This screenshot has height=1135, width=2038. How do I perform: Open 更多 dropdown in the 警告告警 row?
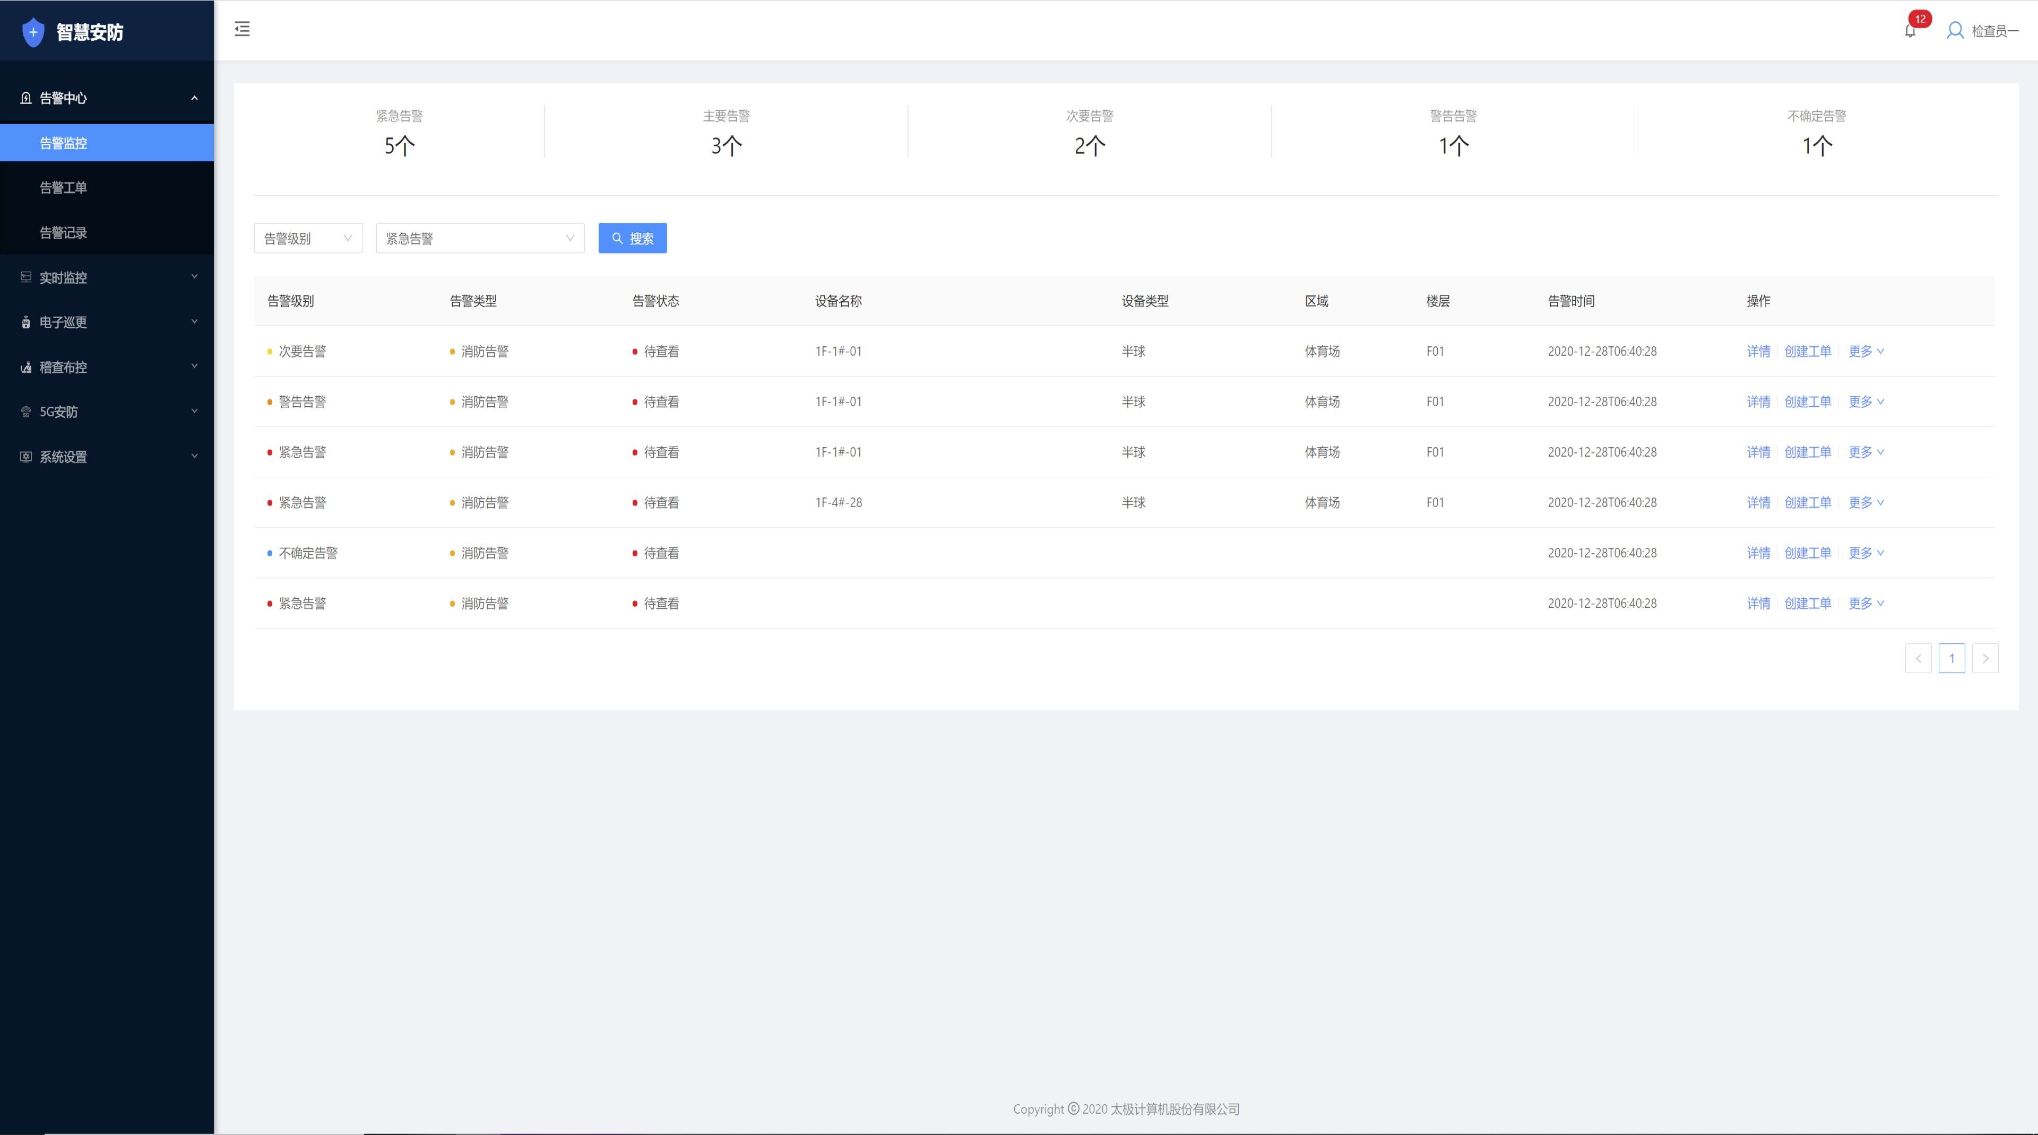(x=1867, y=403)
